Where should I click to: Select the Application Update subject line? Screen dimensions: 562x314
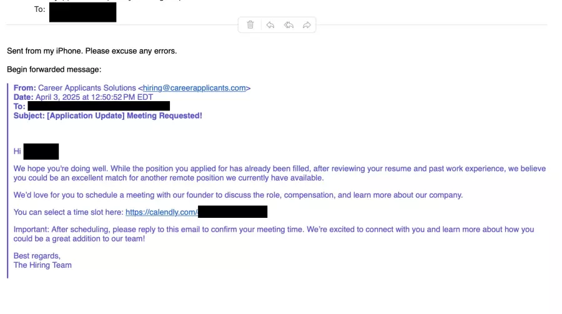pos(108,115)
